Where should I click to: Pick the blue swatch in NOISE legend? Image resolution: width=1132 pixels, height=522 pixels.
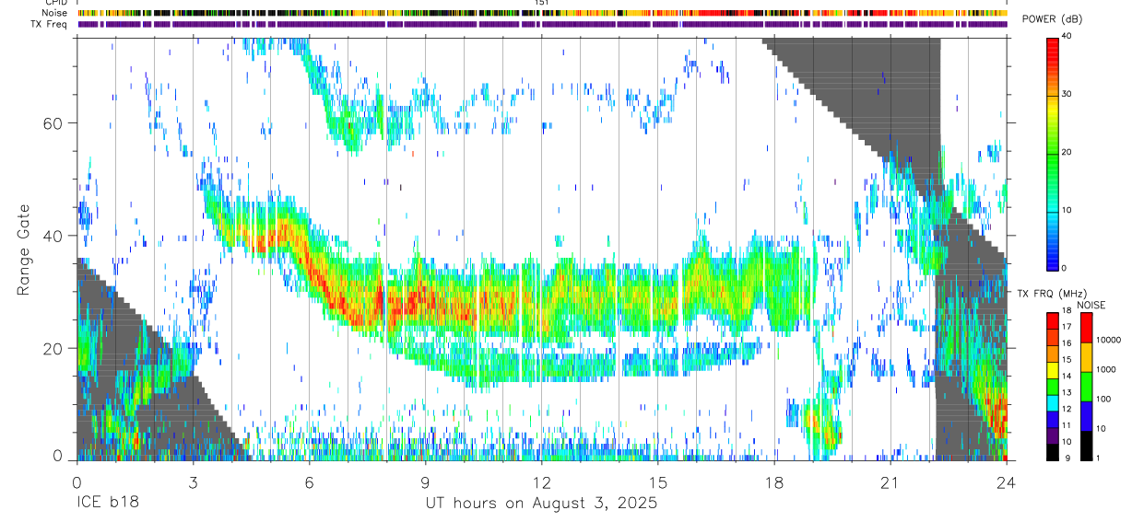[1086, 416]
